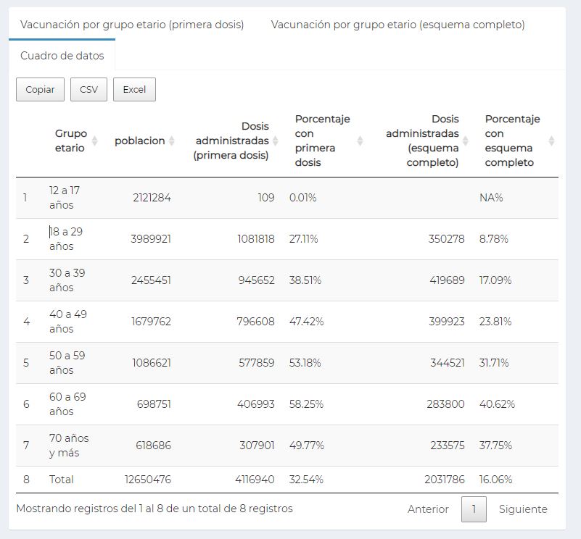Sort by Dosis administradas (esquema completo) arrows
Image resolution: width=581 pixels, height=539 pixels.
click(465, 141)
